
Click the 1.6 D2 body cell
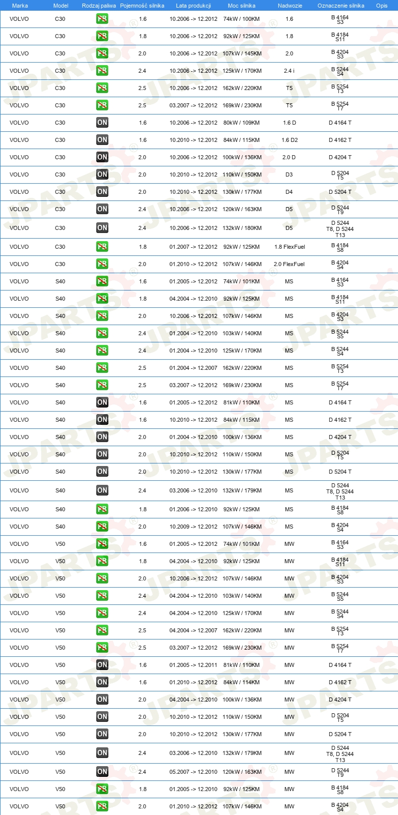[290, 140]
